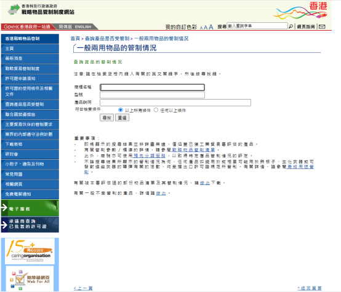Open the Caring Organisation logo banner
Image resolution: width=341 pixels, height=292 pixels.
30,251
